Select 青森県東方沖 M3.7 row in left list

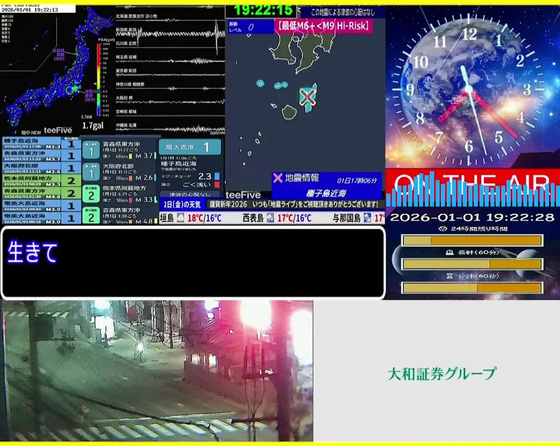[x=42, y=155]
